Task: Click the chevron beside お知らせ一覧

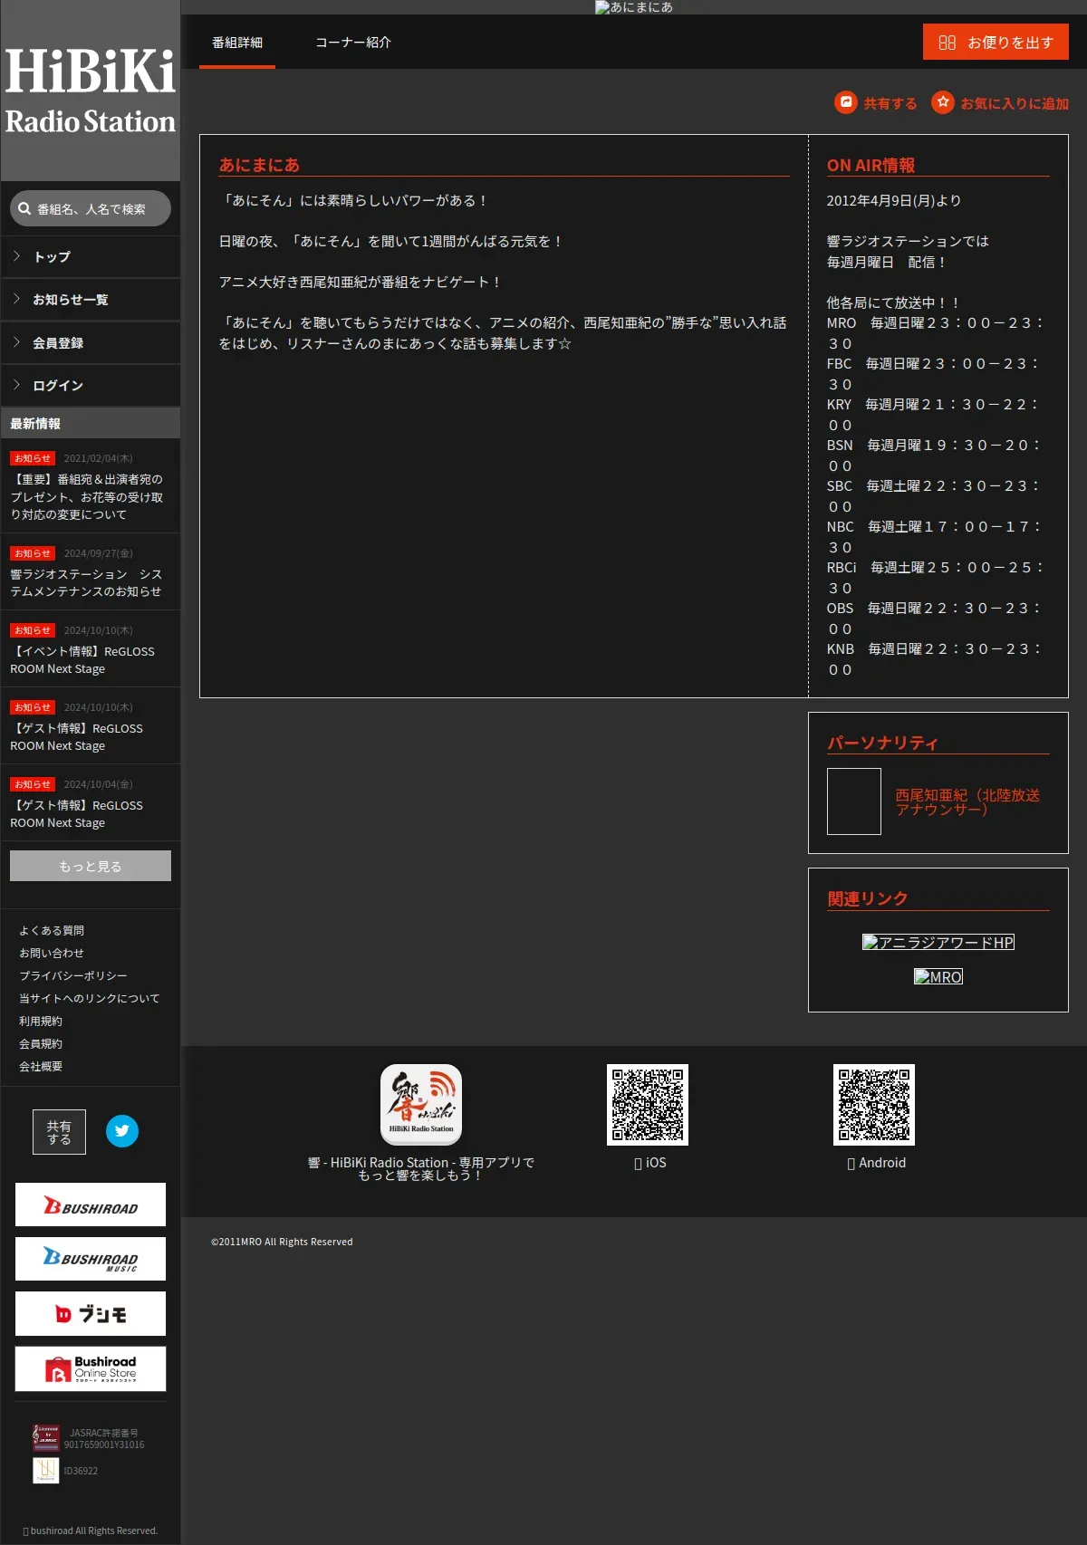Action: tap(17, 299)
